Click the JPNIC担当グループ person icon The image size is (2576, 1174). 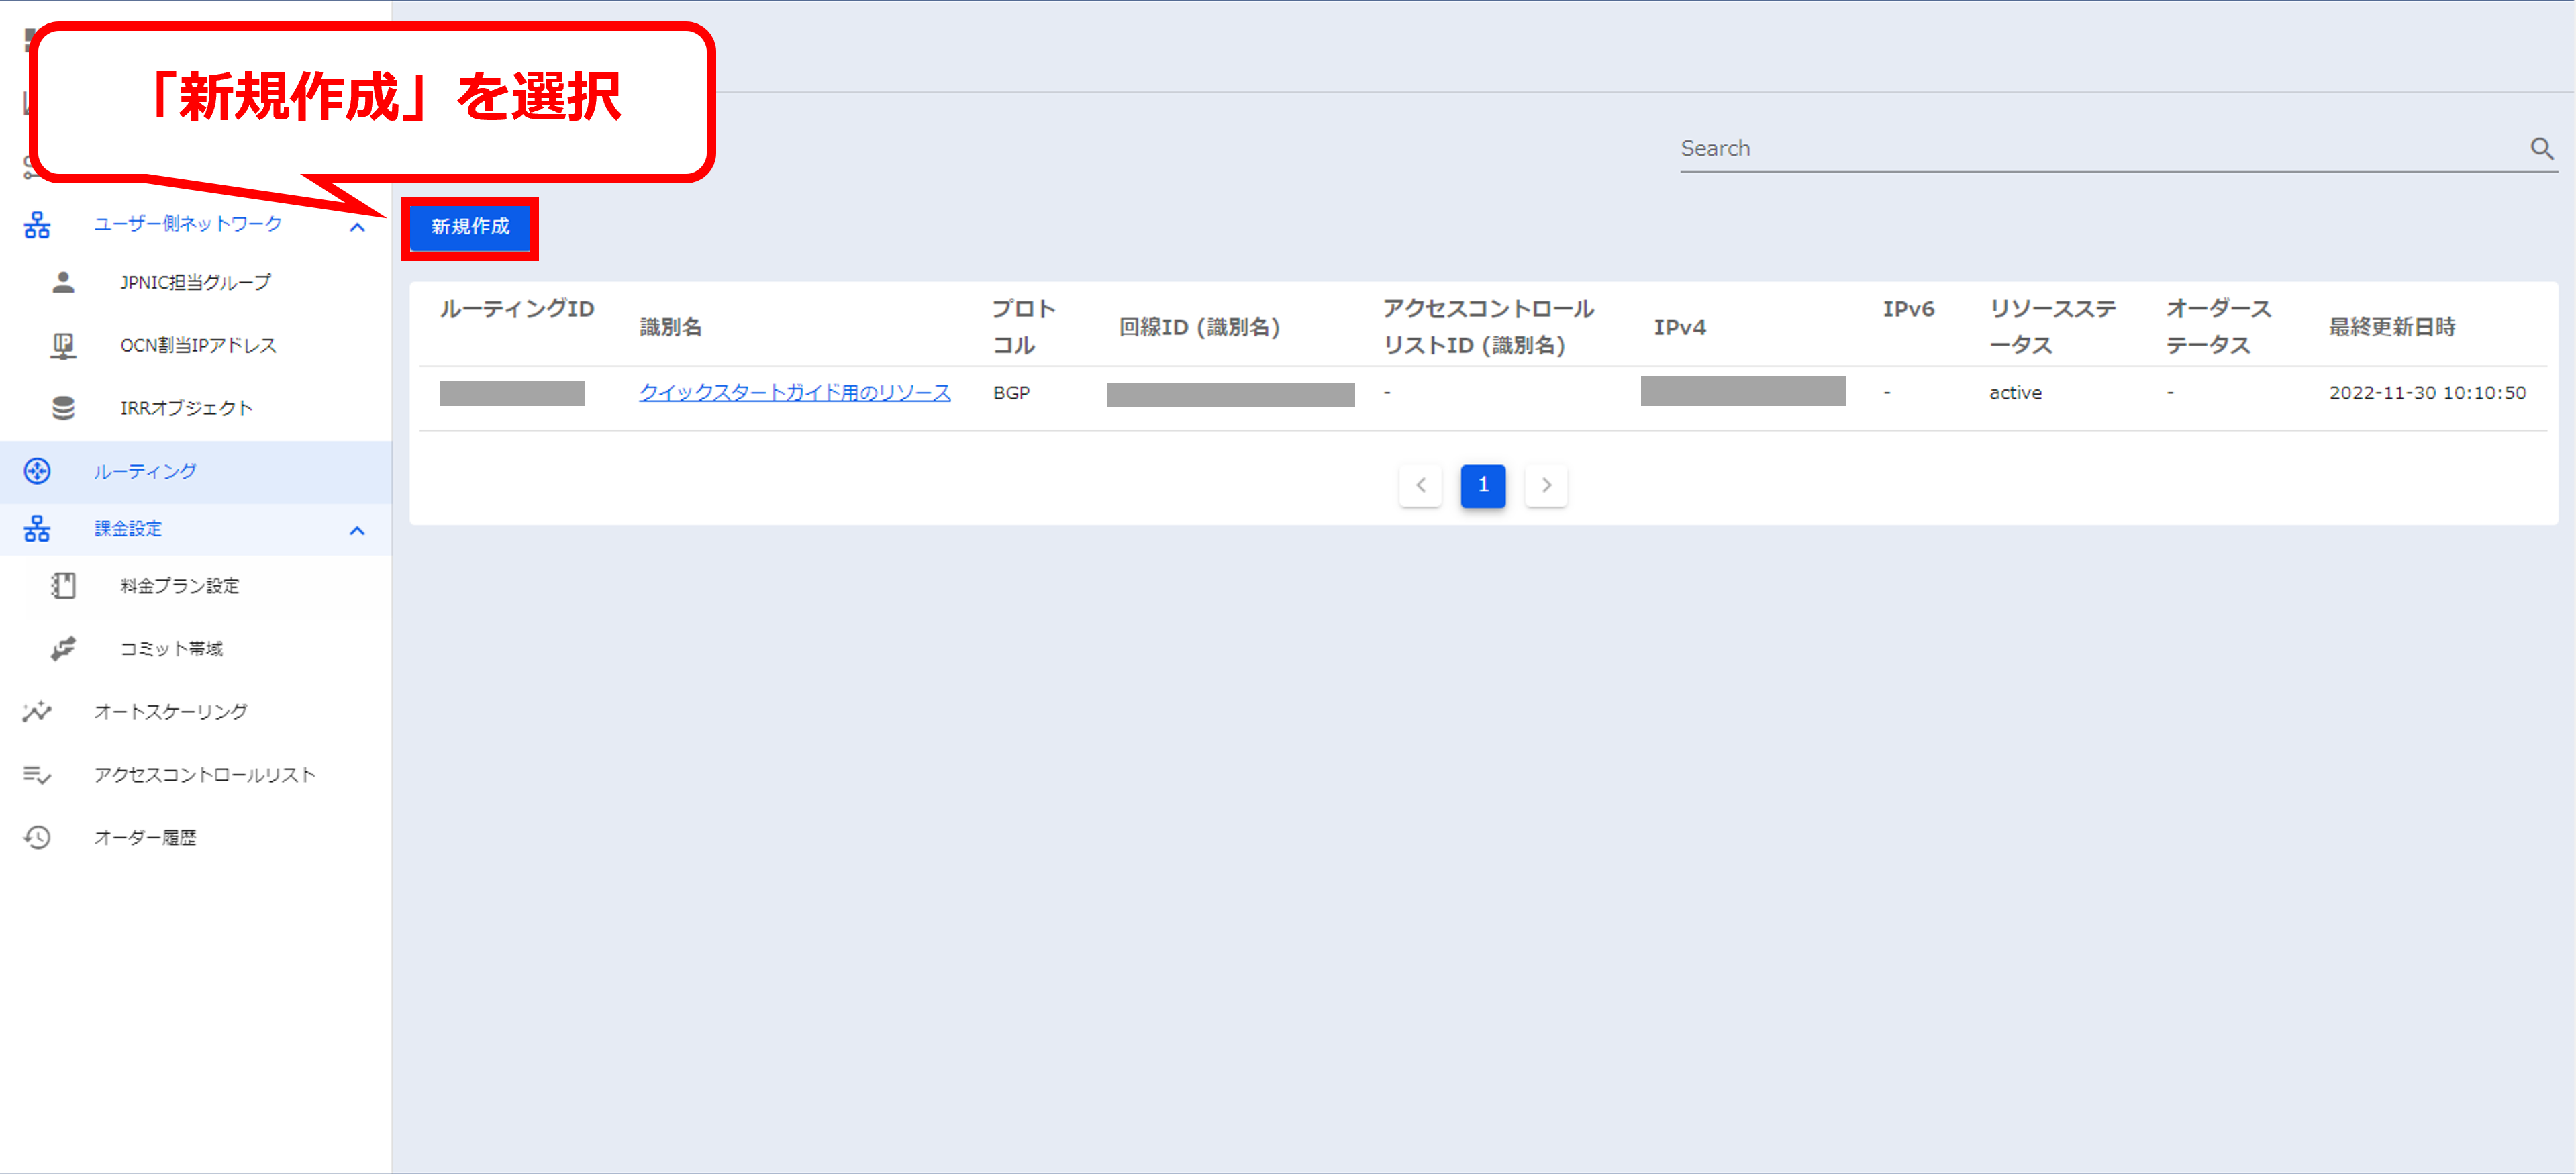[x=63, y=282]
